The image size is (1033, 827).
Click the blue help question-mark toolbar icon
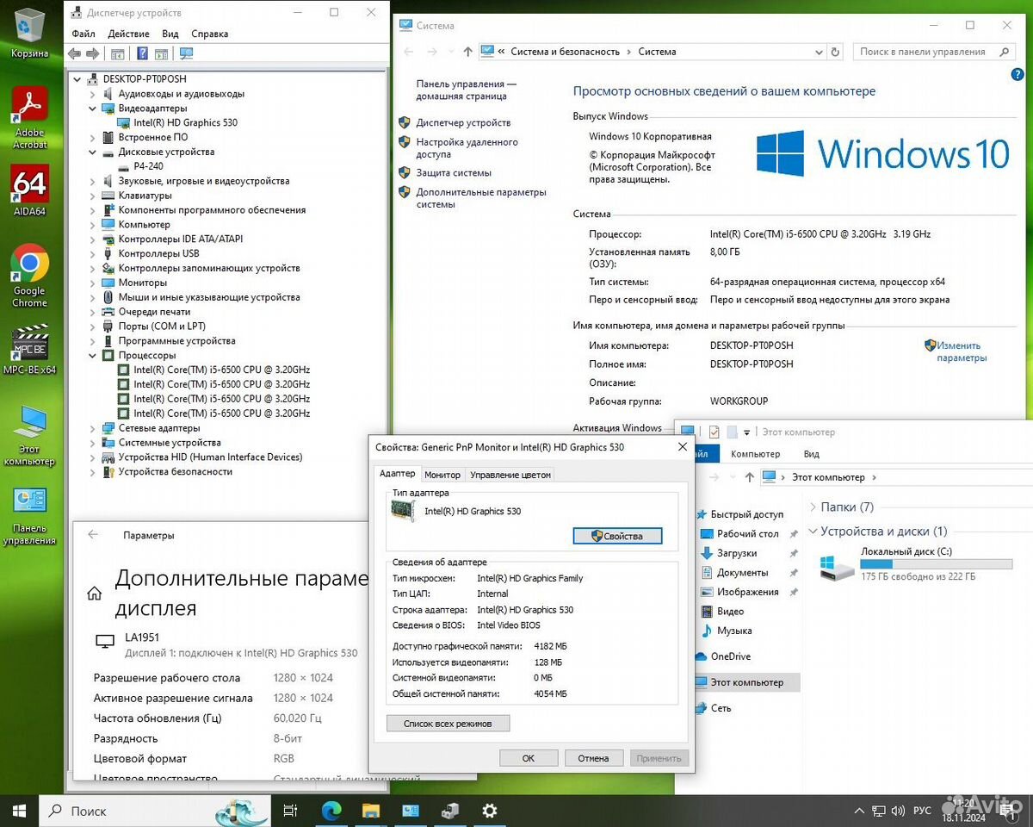(x=142, y=53)
